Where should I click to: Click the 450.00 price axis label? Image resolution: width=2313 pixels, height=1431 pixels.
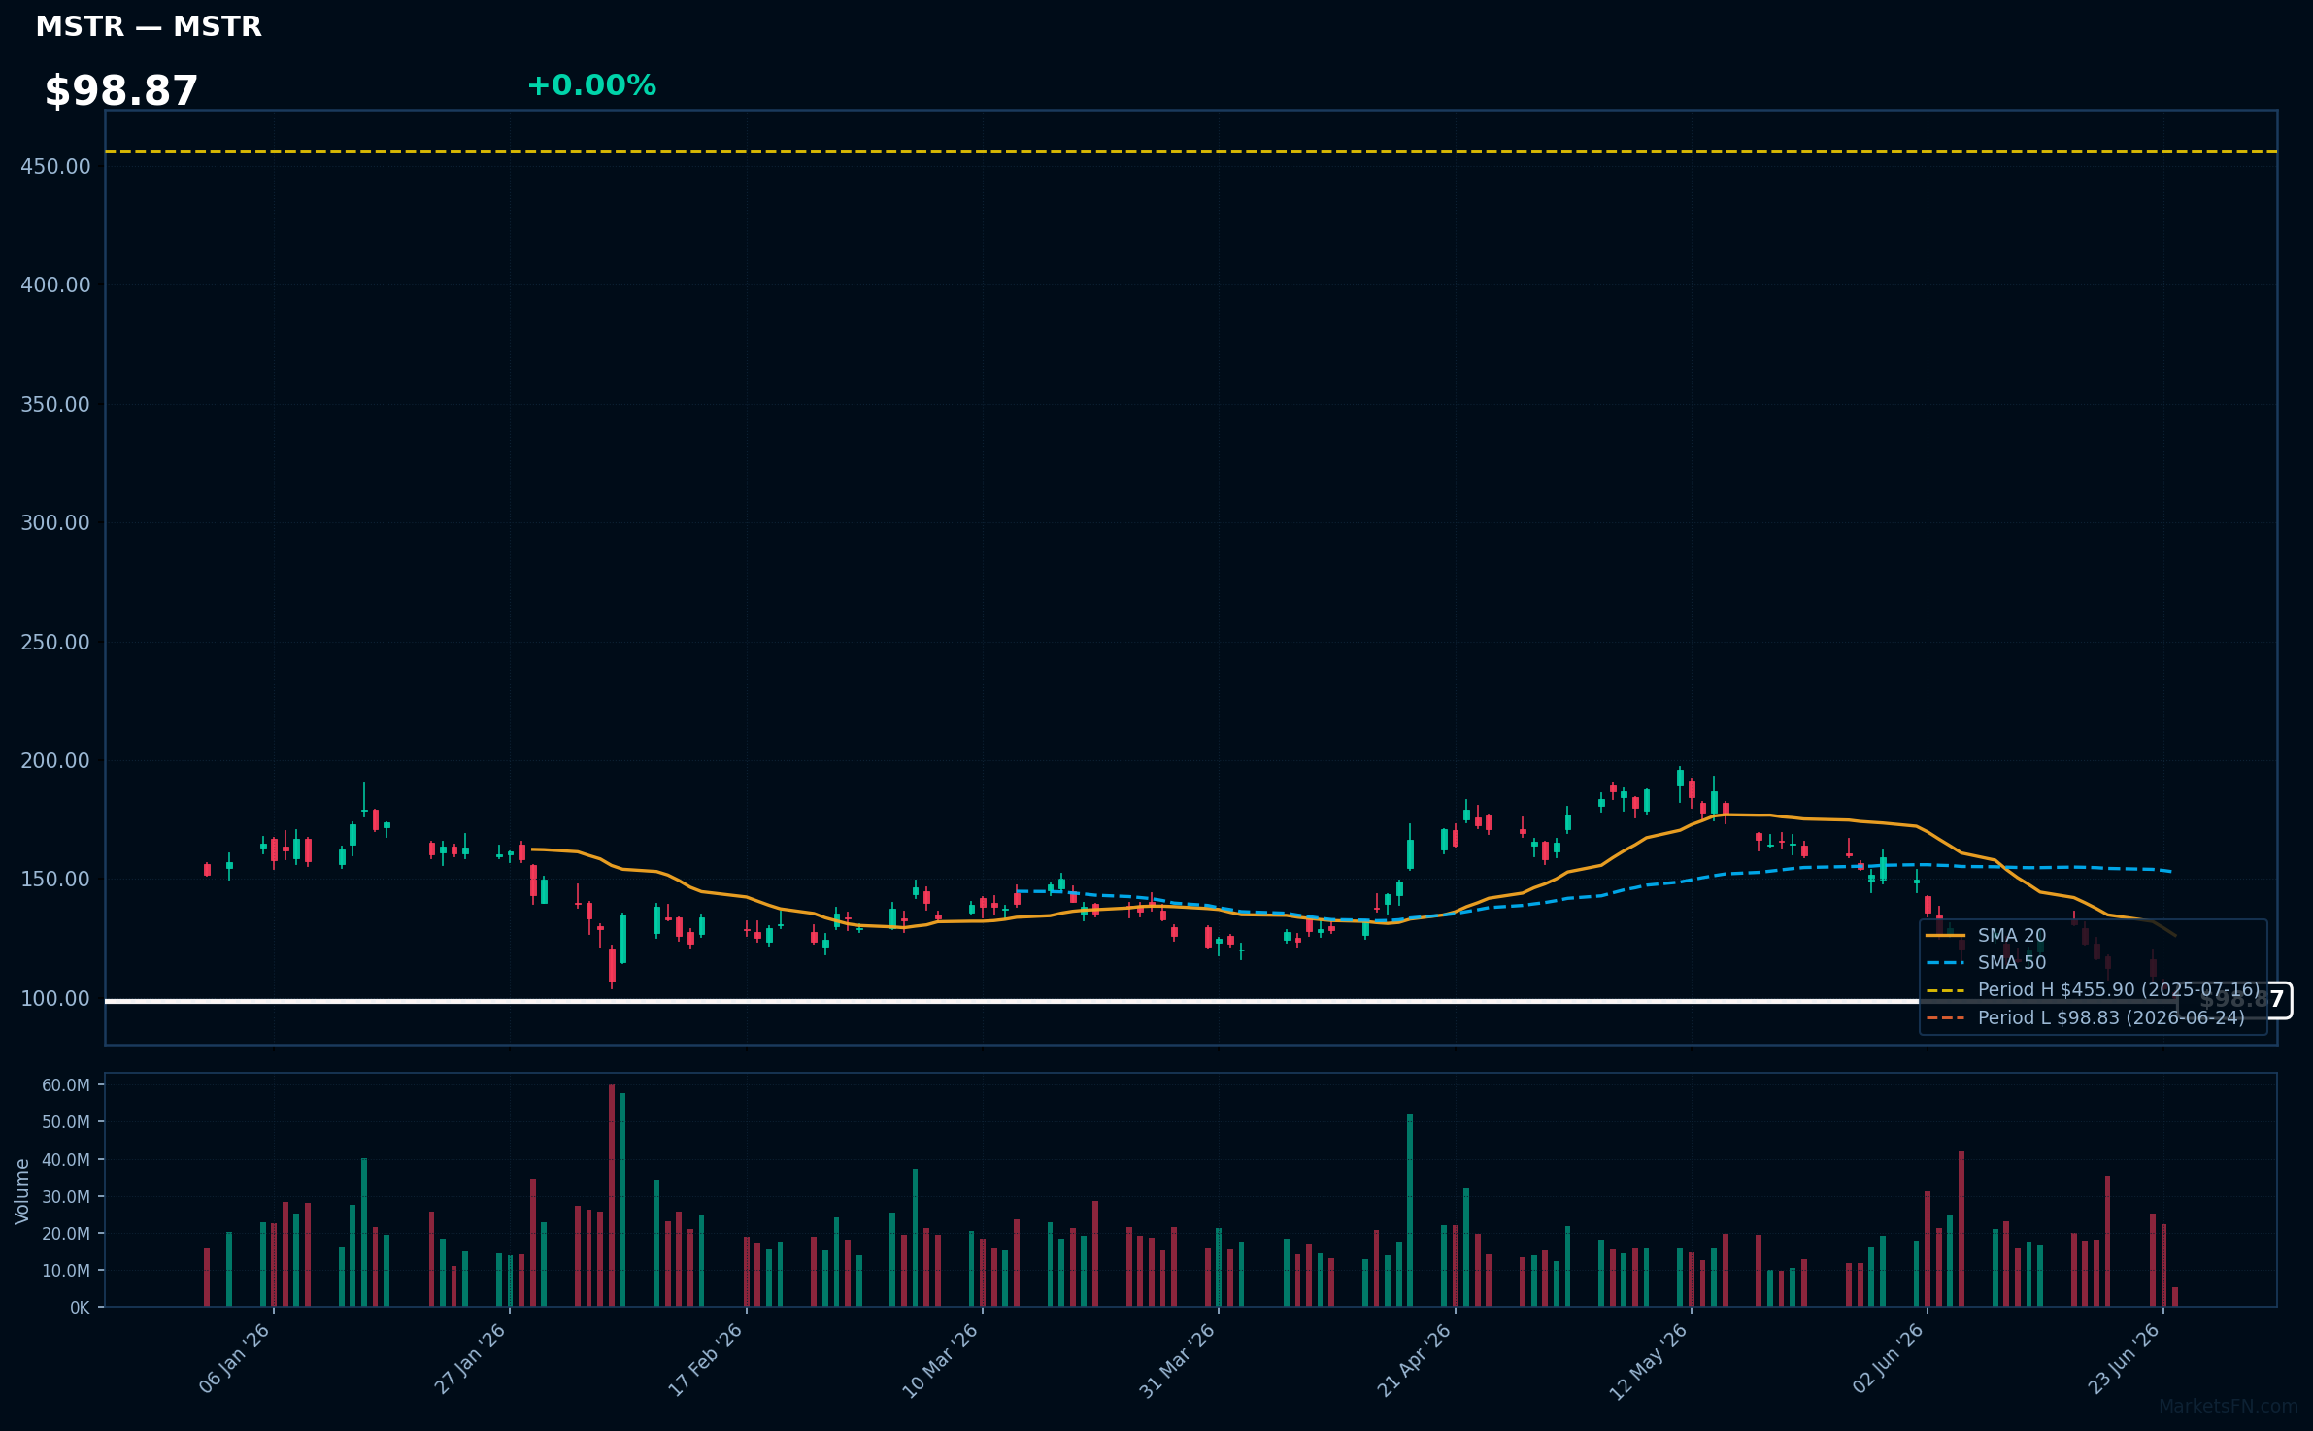(55, 167)
